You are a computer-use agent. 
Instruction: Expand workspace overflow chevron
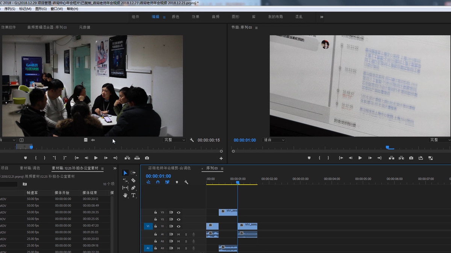[x=322, y=17]
